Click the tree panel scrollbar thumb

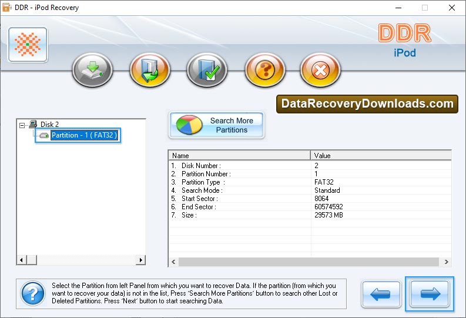pyautogui.click(x=32, y=260)
